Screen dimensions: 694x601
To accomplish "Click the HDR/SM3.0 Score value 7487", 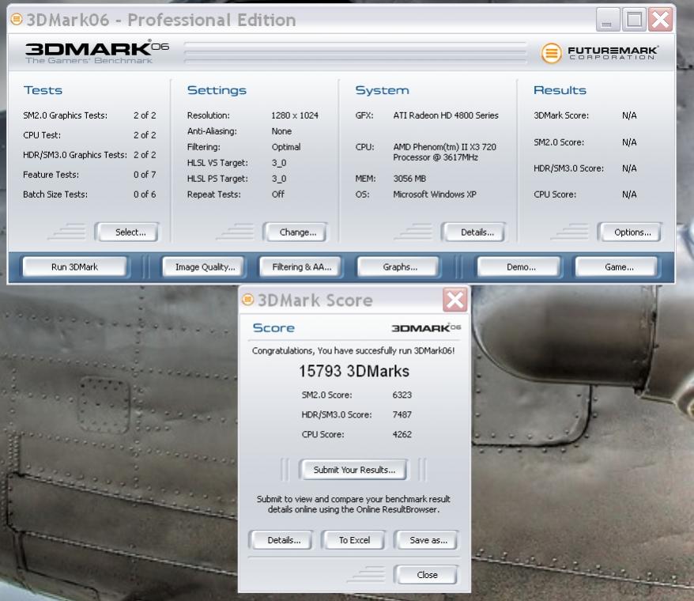I will click(x=402, y=415).
